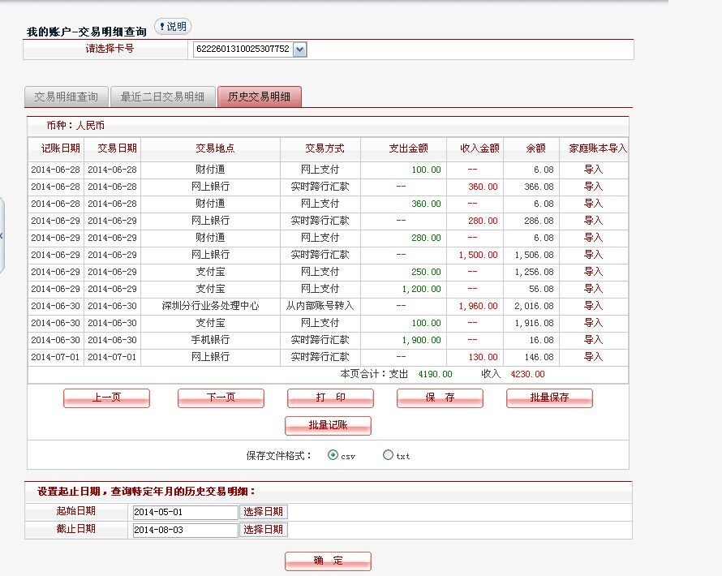Go to next page with 下一页
Image resolution: width=722 pixels, height=576 pixels.
pos(221,398)
